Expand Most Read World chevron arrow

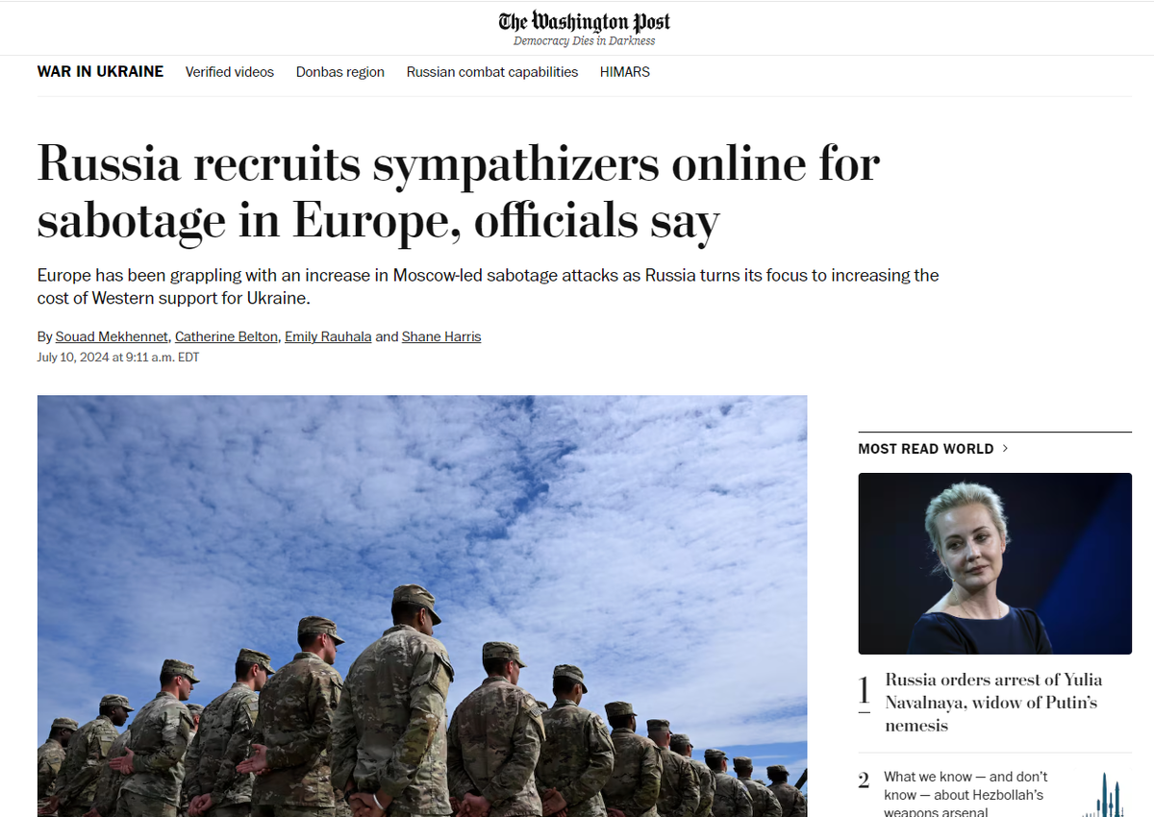pyautogui.click(x=1006, y=449)
